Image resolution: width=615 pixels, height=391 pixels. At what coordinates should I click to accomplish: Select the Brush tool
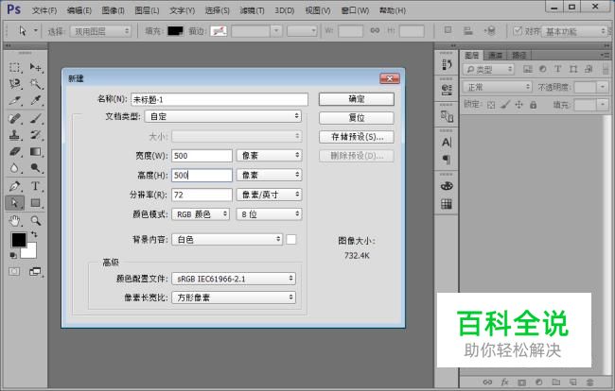[x=36, y=118]
